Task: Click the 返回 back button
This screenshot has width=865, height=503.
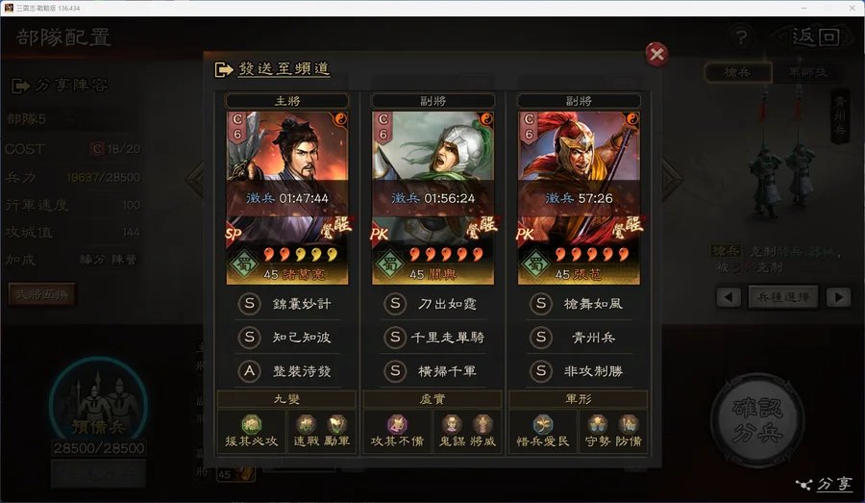Action: tap(815, 38)
